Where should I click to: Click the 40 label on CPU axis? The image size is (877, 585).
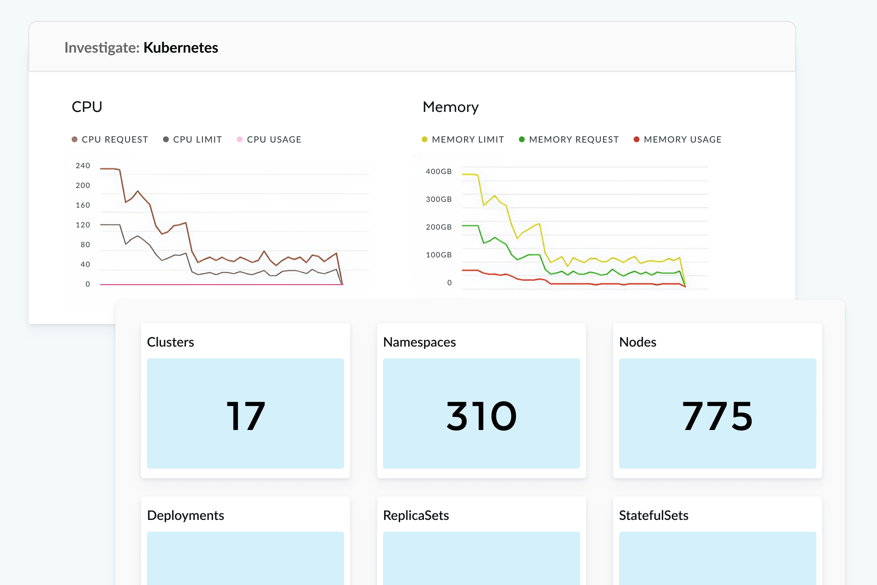86,264
